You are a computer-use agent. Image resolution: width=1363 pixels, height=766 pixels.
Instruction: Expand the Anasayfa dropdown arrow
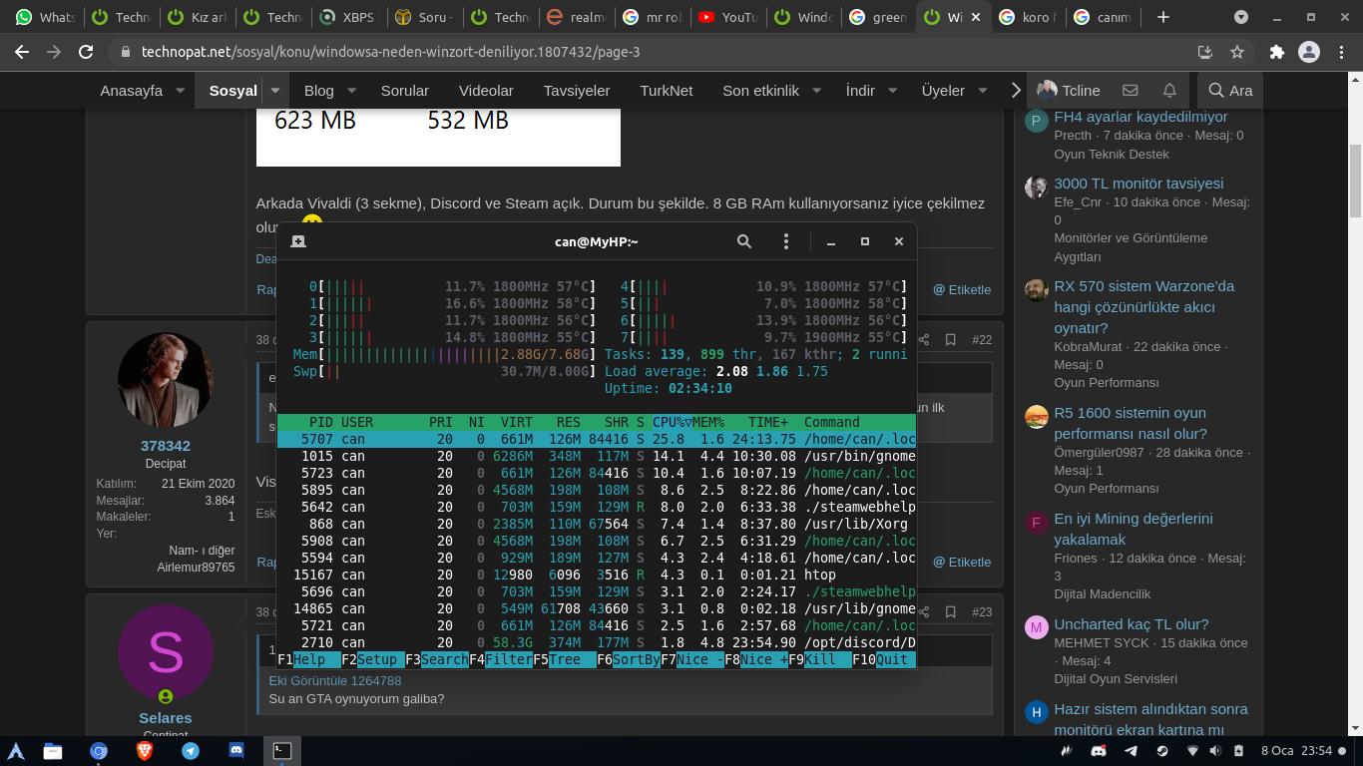coord(181,91)
